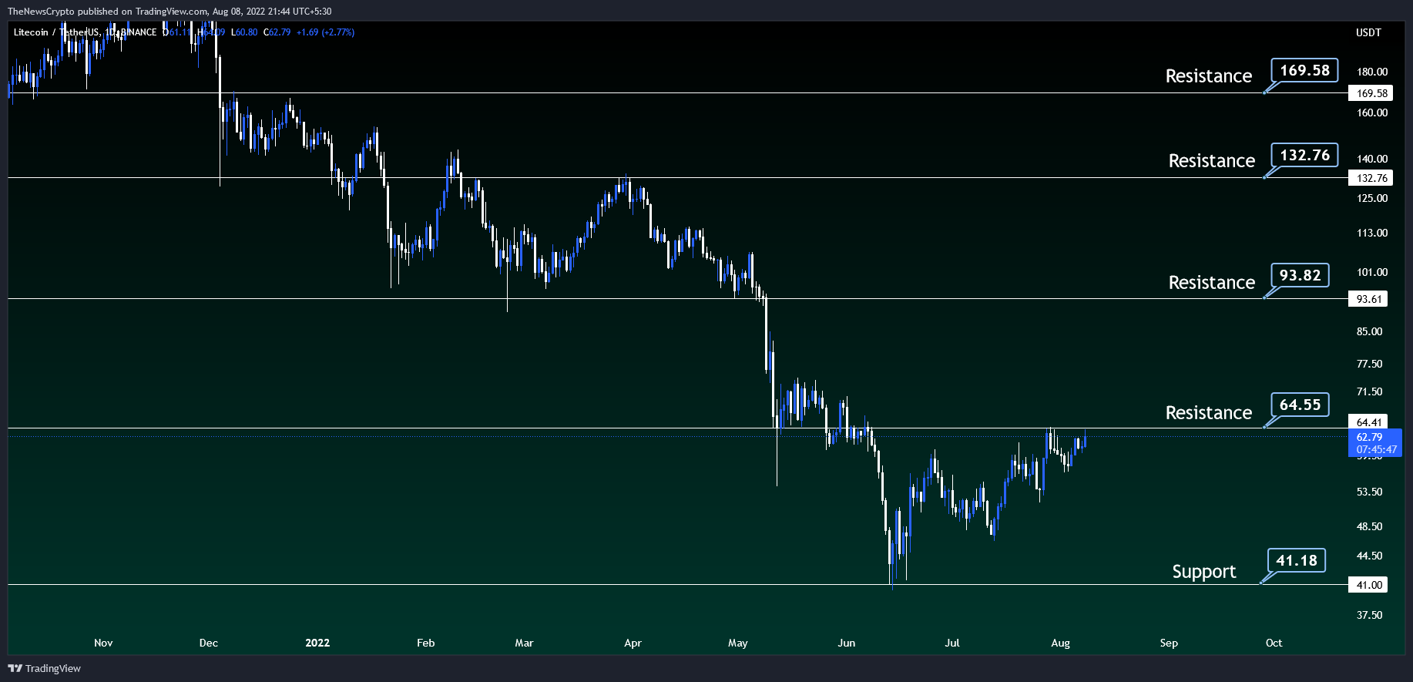Click the Resistance label beside 169.58

[1208, 76]
